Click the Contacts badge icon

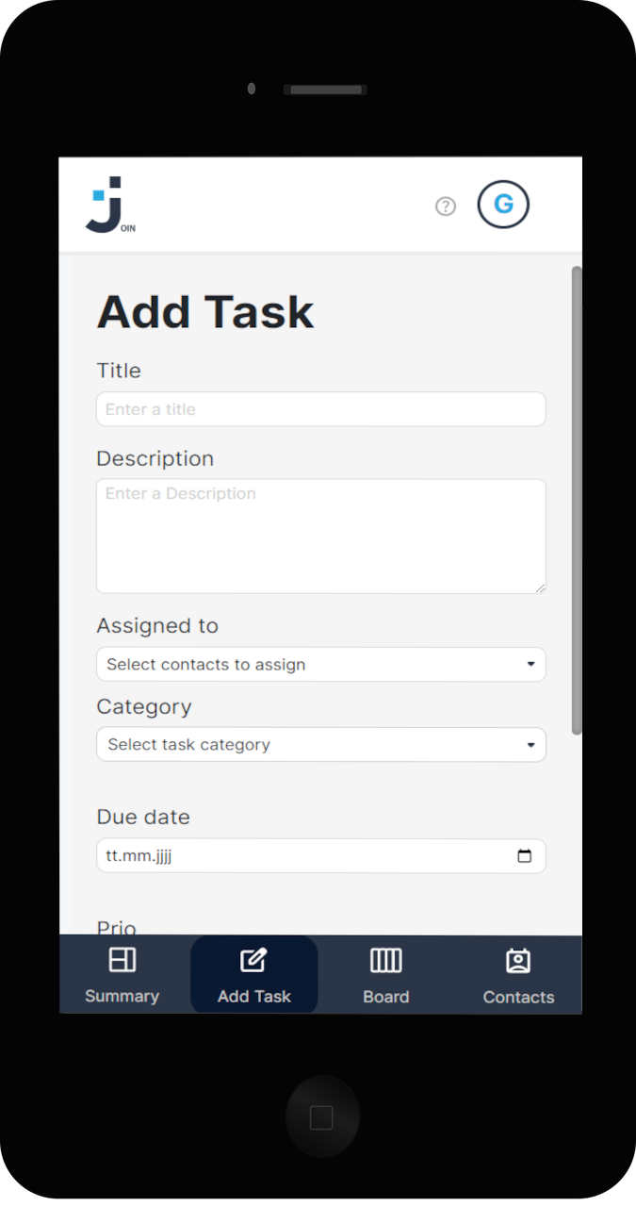click(518, 961)
